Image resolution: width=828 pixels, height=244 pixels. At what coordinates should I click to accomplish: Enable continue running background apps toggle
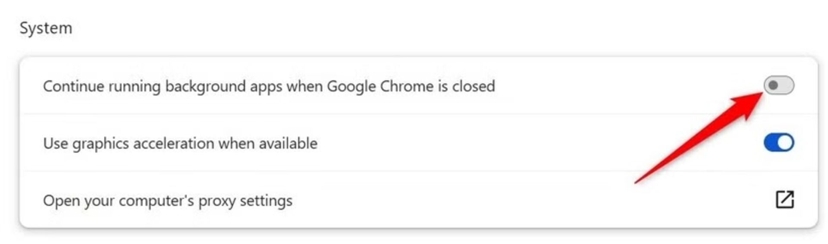(779, 85)
